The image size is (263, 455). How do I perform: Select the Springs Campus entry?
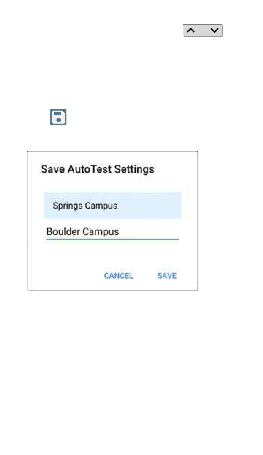pos(112,206)
